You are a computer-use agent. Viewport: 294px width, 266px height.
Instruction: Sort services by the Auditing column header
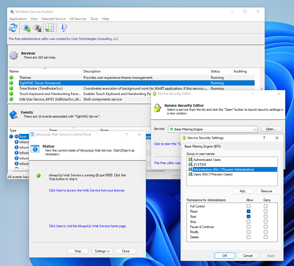pos(243,71)
